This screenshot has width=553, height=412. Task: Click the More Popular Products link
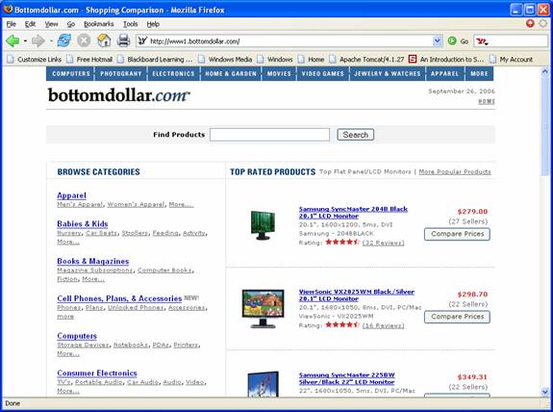[455, 172]
